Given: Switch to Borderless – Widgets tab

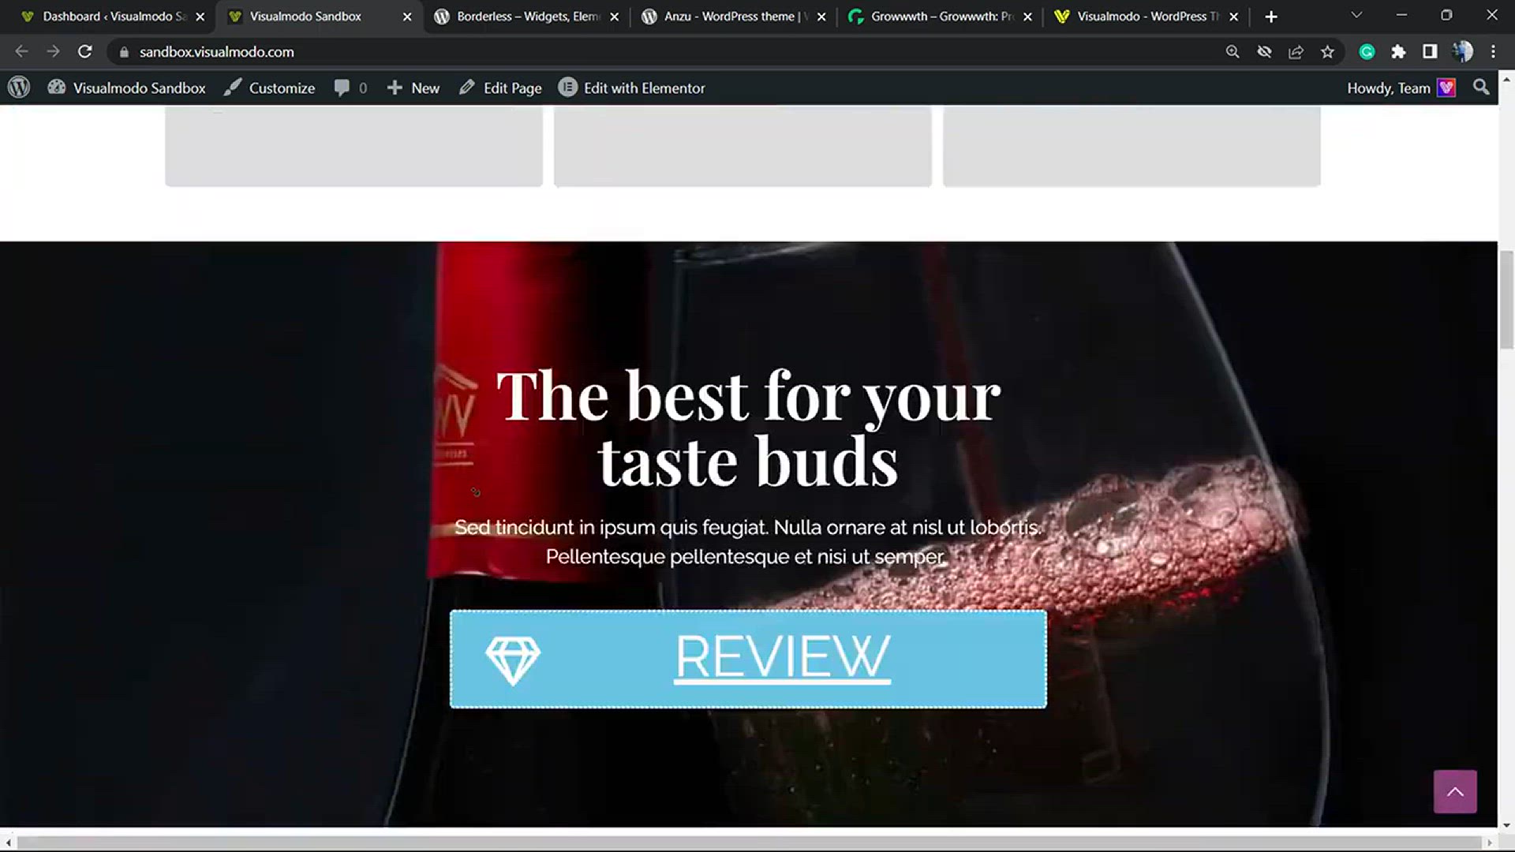Looking at the screenshot, I should pos(528,16).
